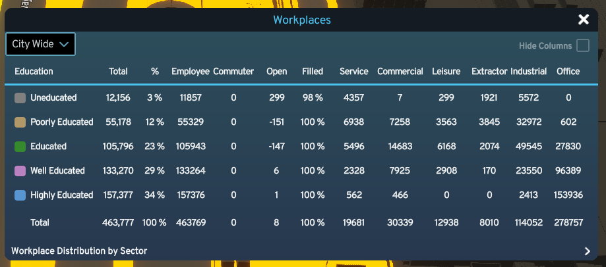Click the blue Highly Educated color swatch
The width and height of the screenshot is (606, 267).
pos(20,195)
